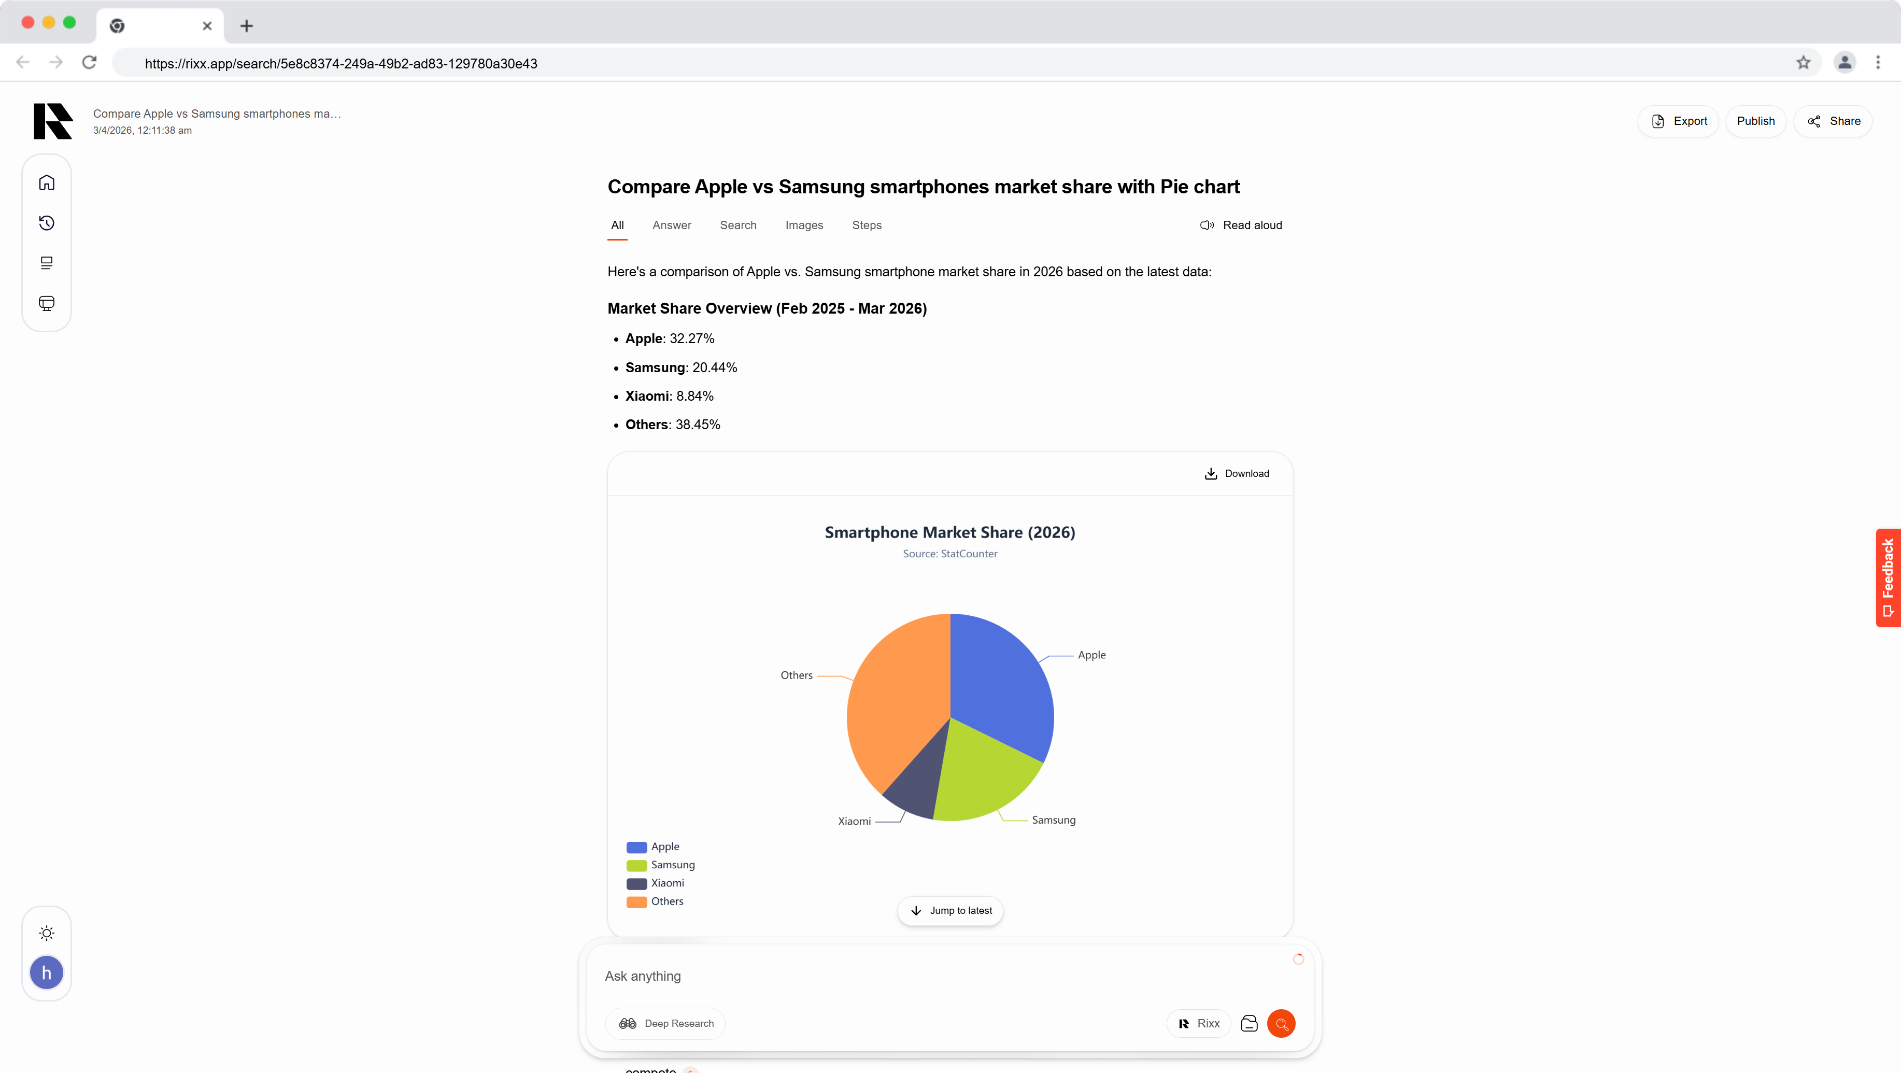
Task: Enable Deep Research mode
Action: click(665, 1024)
